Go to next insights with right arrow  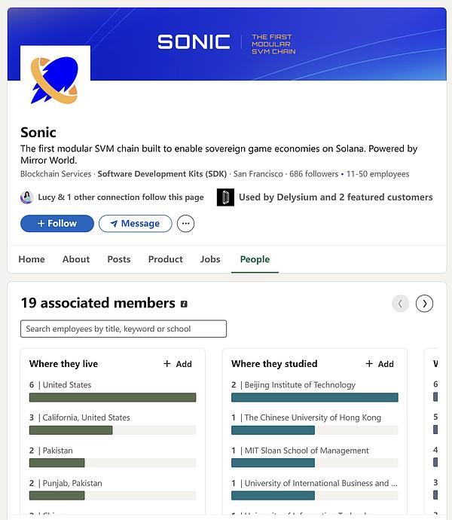[424, 303]
